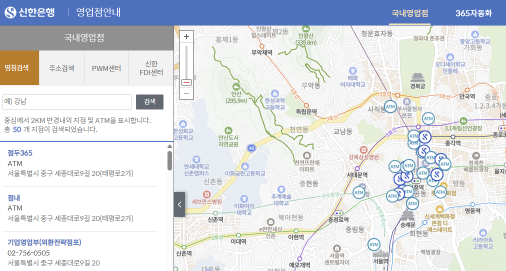506x271 pixels.
Task: Click the 아현역 station marker
Action: click(x=296, y=230)
